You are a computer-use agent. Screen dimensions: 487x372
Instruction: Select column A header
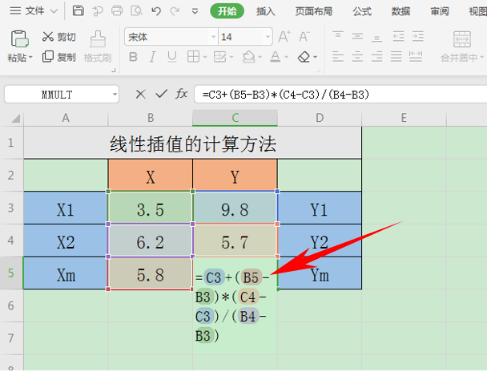(66, 118)
